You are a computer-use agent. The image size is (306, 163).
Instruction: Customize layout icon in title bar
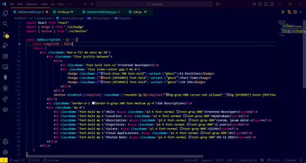point(254,4)
